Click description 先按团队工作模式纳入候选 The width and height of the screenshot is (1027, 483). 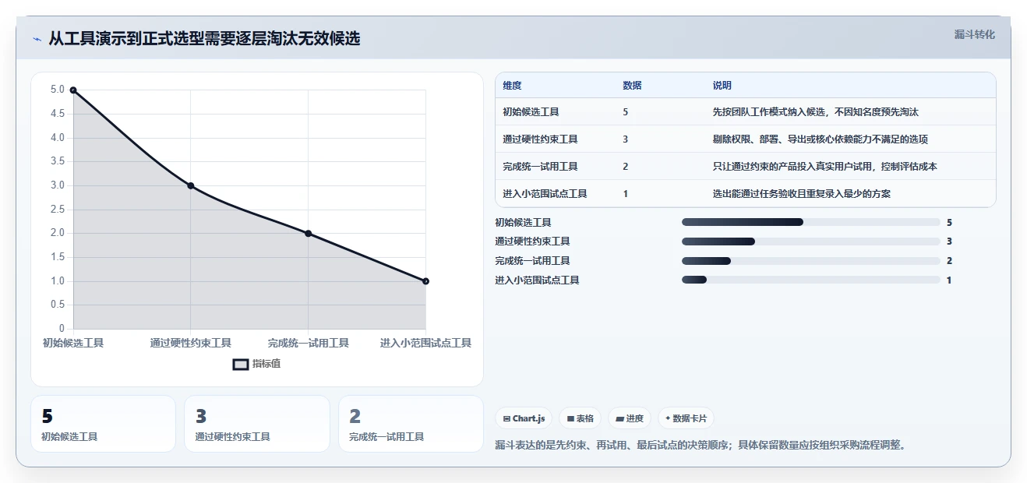pos(816,112)
